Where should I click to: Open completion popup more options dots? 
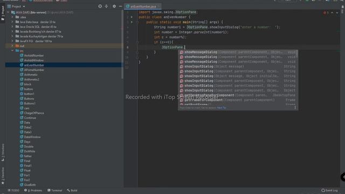pos(295,108)
